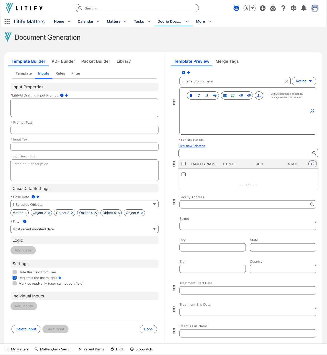Open the Most recent modified date dropdown
327x355 pixels.
[84, 229]
